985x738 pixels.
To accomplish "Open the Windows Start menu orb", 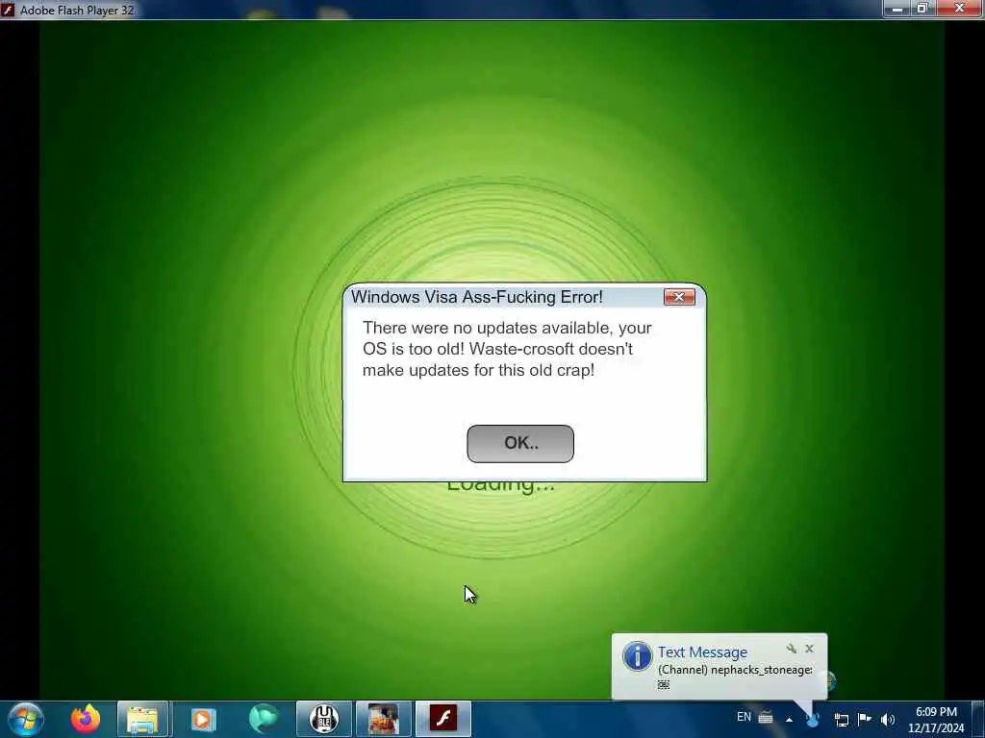I will (x=26, y=719).
